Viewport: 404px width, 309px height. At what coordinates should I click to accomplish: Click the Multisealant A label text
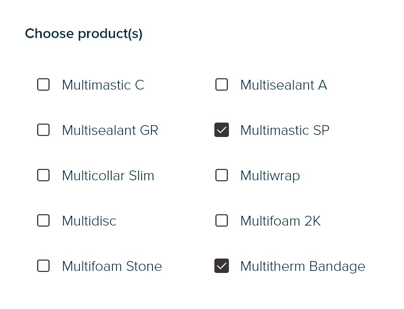[x=283, y=85]
